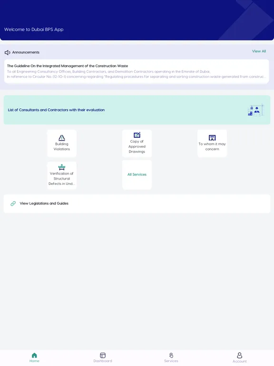Click the Building Violations label

(62, 147)
